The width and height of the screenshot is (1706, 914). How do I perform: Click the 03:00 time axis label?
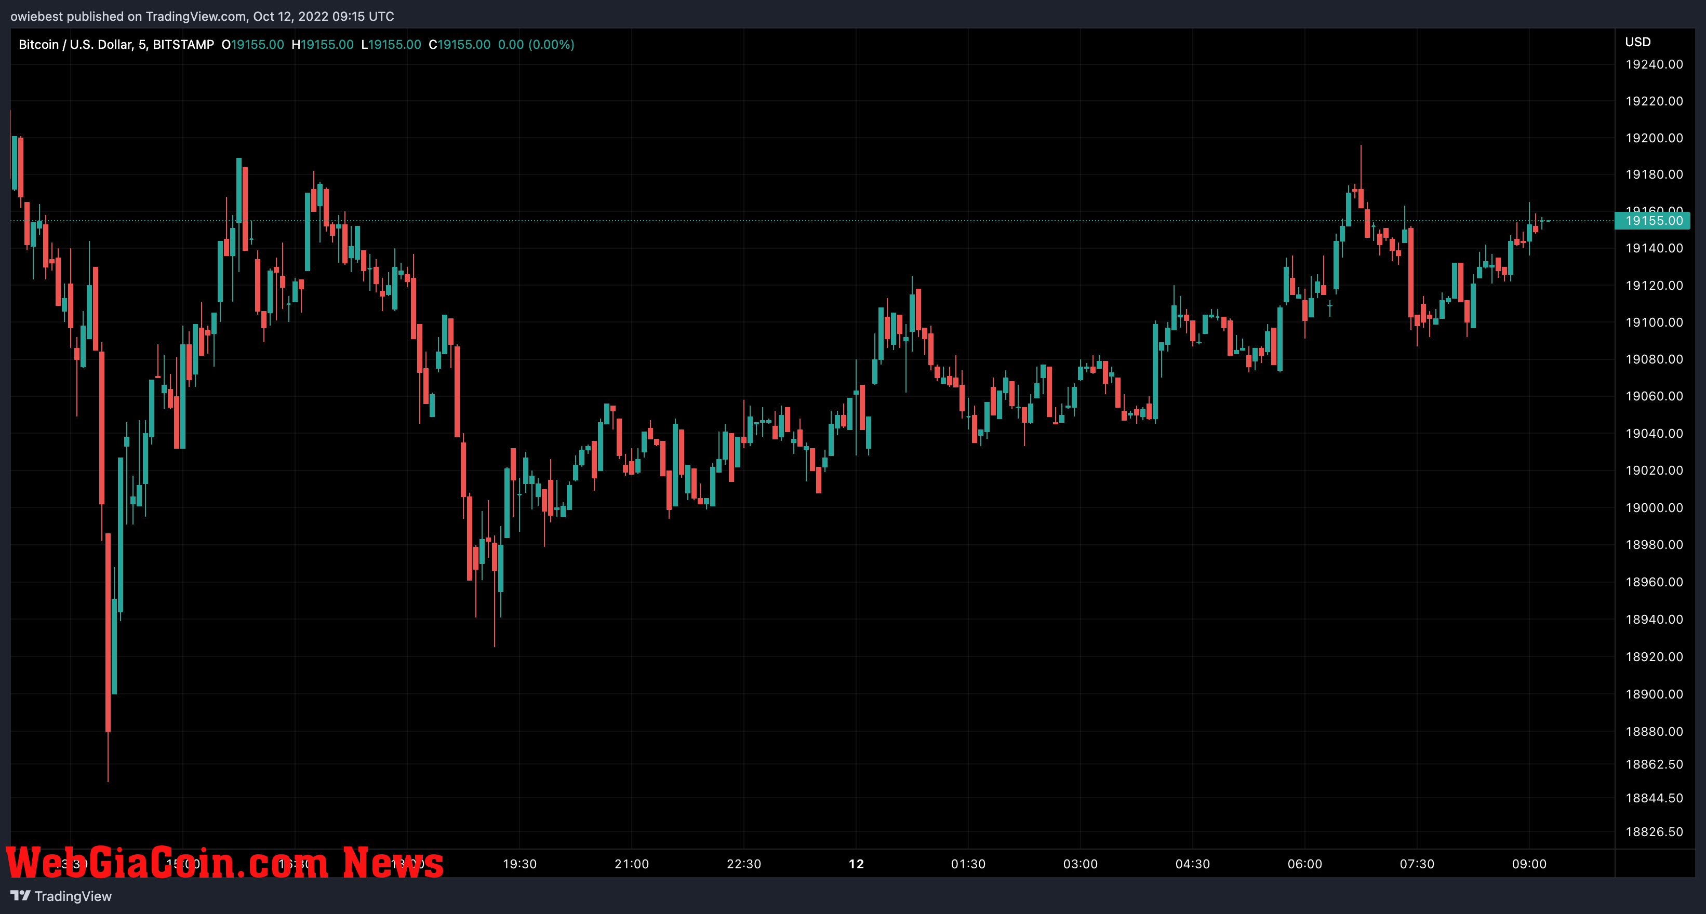(1080, 864)
